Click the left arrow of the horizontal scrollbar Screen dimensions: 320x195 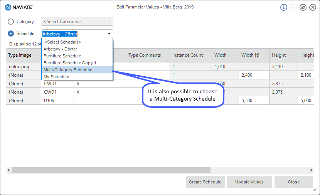click(x=9, y=170)
